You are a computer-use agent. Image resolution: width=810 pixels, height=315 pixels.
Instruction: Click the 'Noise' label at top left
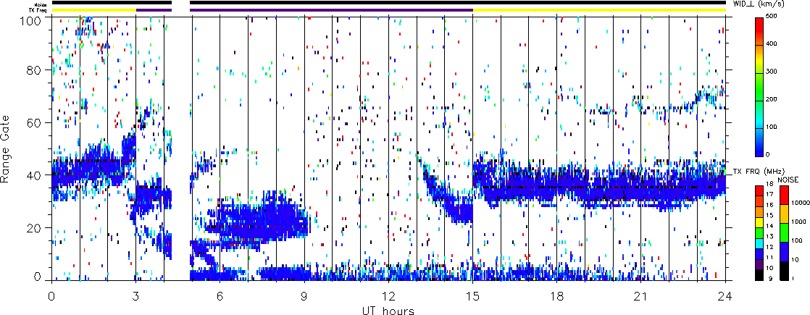click(x=39, y=3)
